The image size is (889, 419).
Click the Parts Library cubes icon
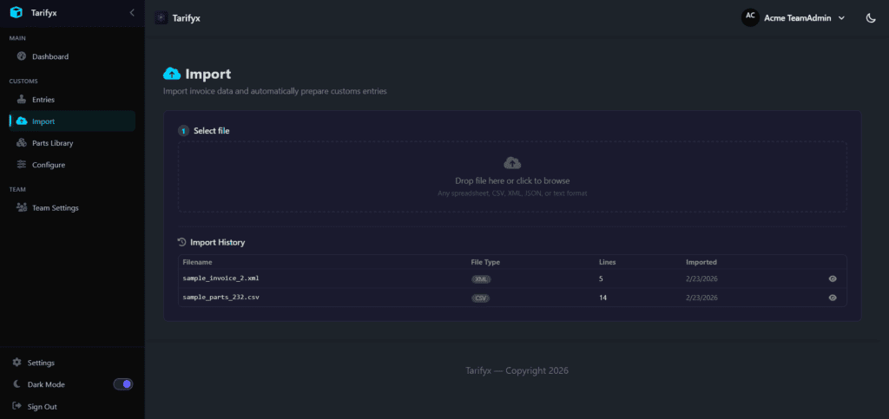tap(22, 143)
